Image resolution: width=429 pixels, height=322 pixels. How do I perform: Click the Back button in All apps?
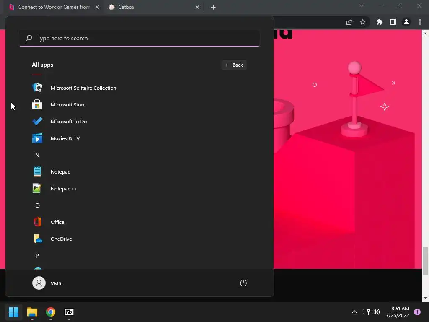(x=234, y=65)
